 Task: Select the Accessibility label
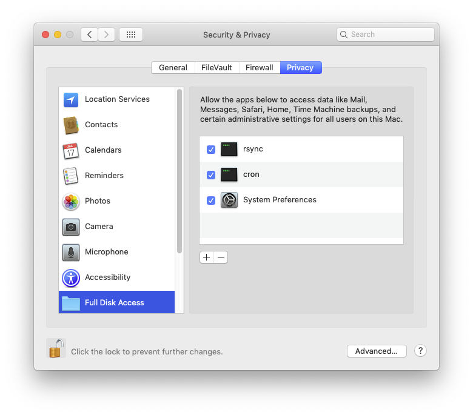108,277
